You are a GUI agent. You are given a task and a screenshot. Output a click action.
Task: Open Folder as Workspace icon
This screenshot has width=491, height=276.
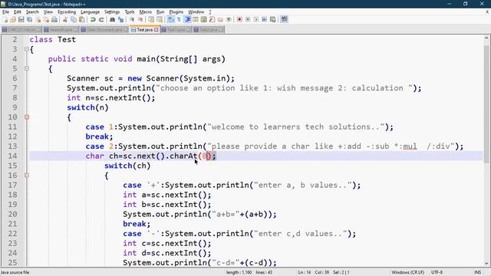coord(220,19)
